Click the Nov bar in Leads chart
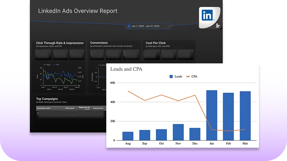The width and height of the screenshot is (287, 161). (x=178, y=132)
